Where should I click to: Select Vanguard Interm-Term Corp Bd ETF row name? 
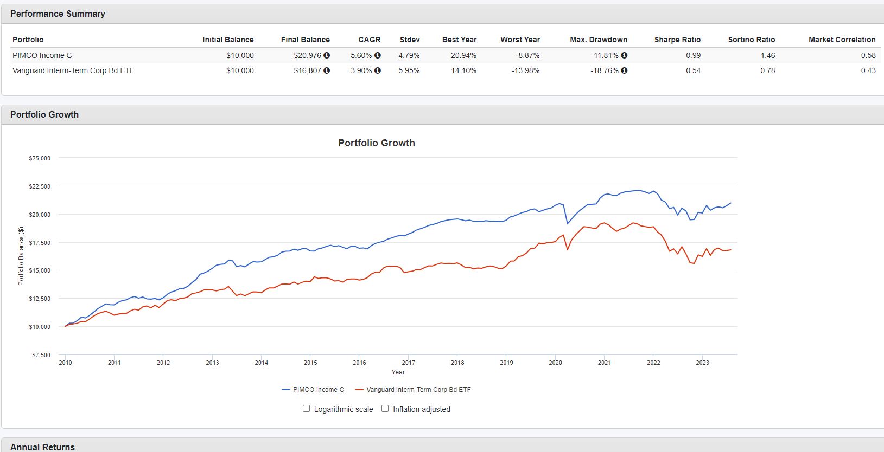(73, 70)
